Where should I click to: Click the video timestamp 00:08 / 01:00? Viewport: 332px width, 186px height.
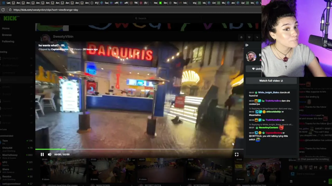coord(62,154)
